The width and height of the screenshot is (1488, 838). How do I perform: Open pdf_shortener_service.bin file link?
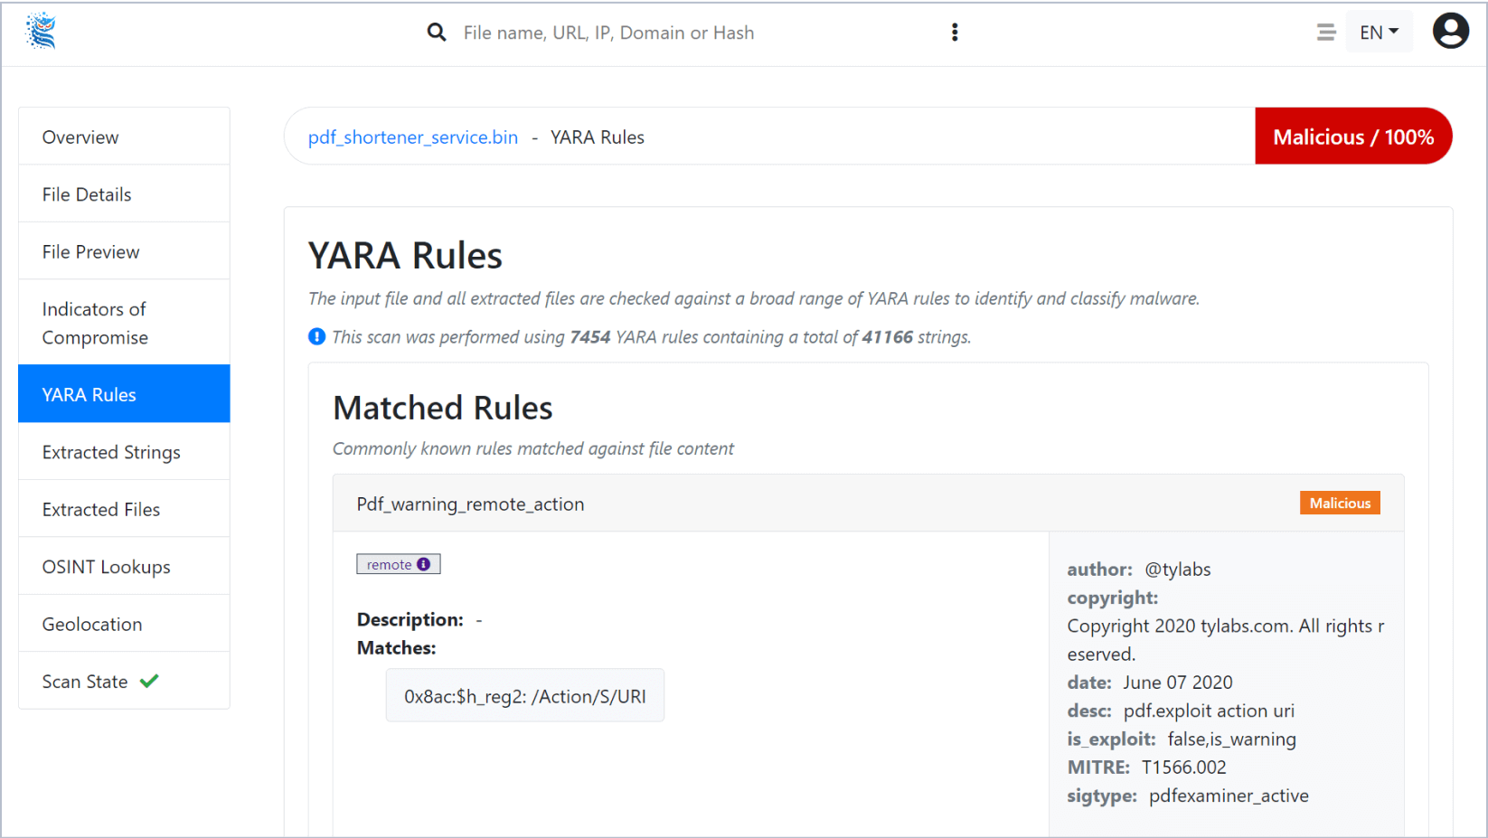413,137
